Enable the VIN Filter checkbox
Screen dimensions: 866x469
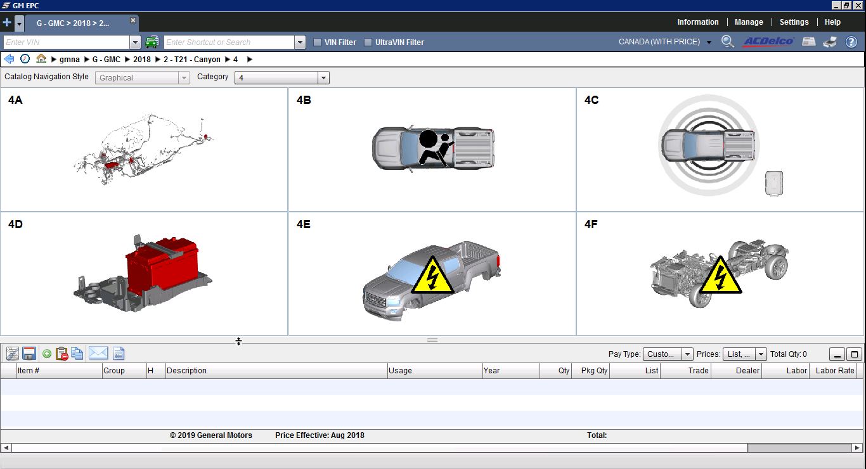(x=318, y=42)
